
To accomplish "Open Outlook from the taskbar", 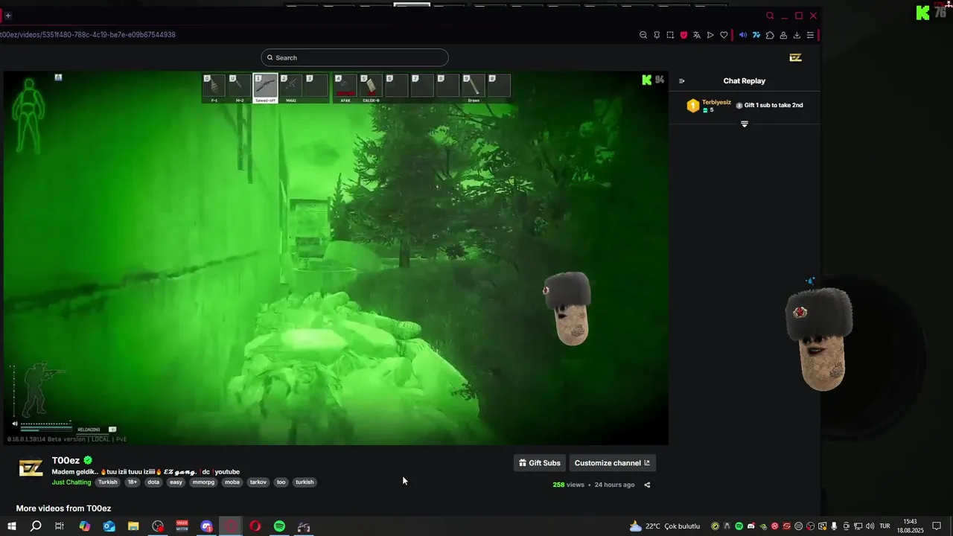I will click(x=109, y=526).
